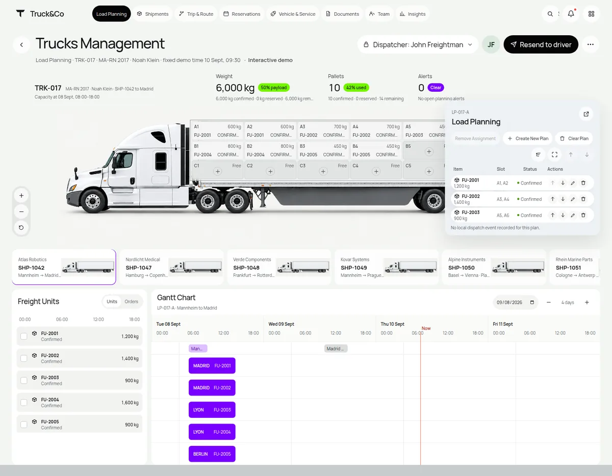Viewport: 612px width, 476px height.
Task: Move FU-2003 down in plan
Action: (563, 216)
